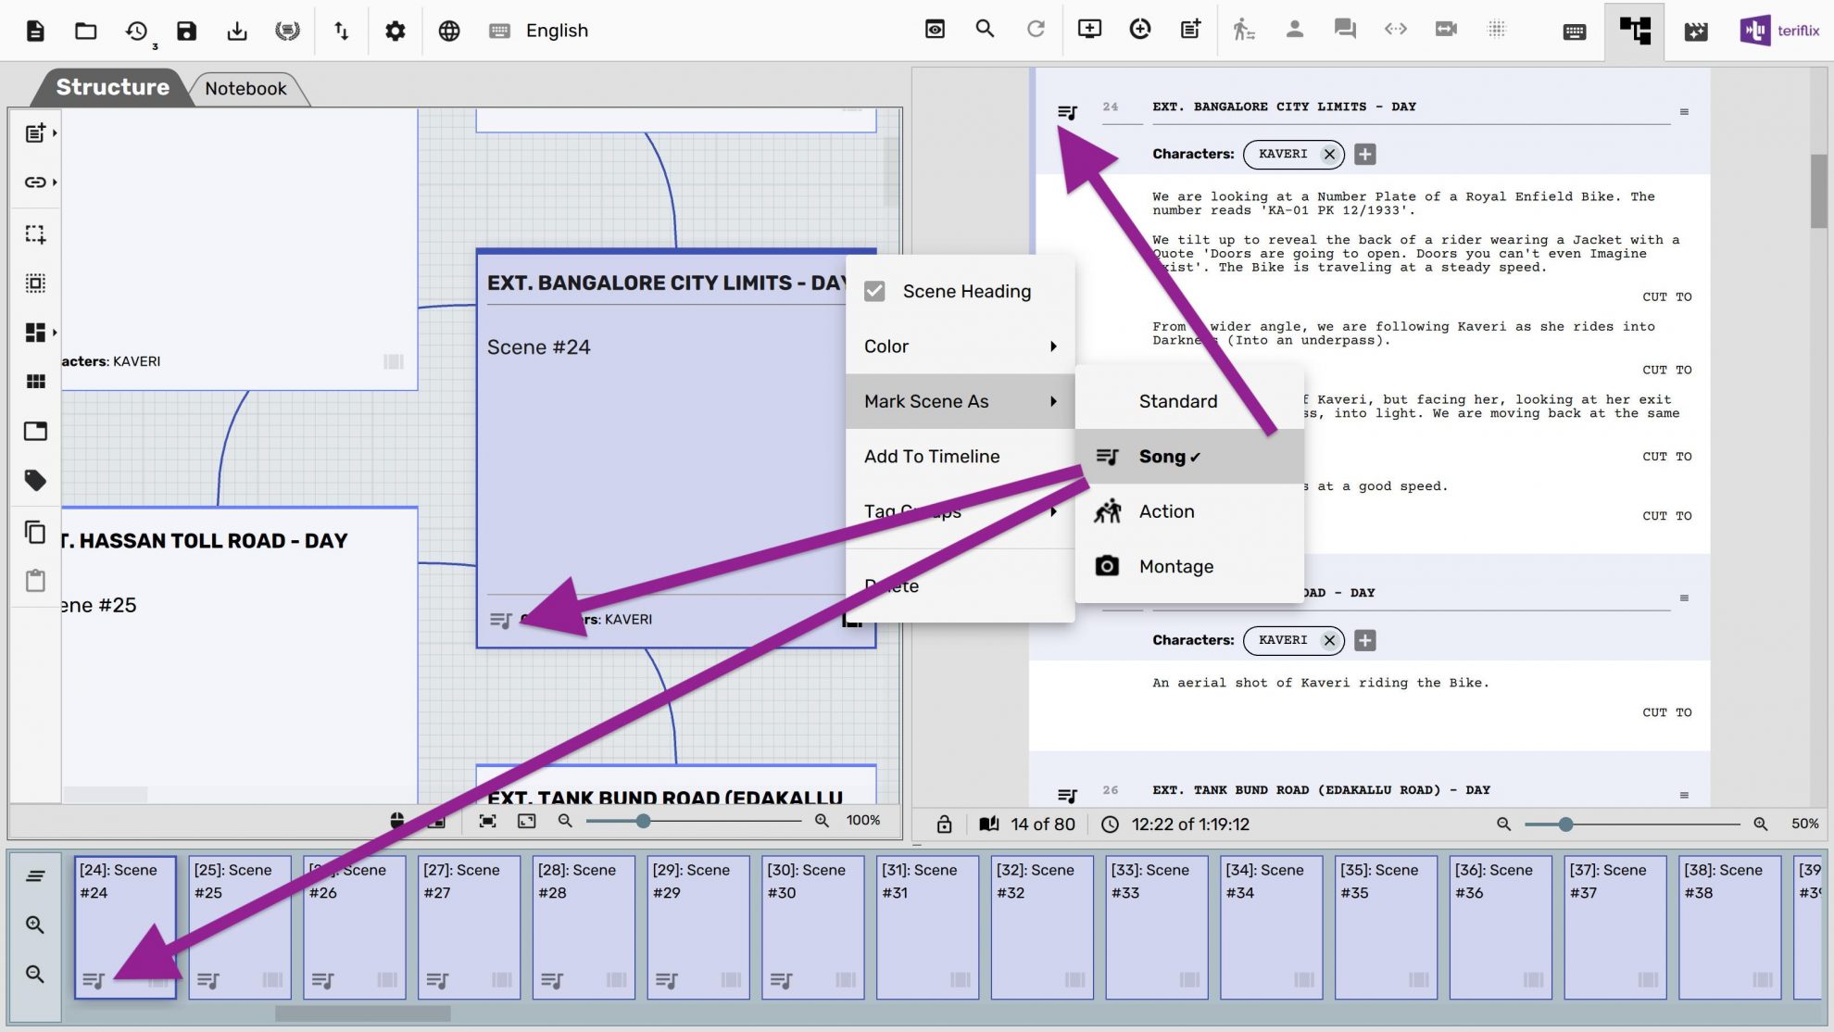This screenshot has height=1032, width=1834.
Task: Toggle the Scene Heading checkbox in the context menu
Action: click(875, 291)
